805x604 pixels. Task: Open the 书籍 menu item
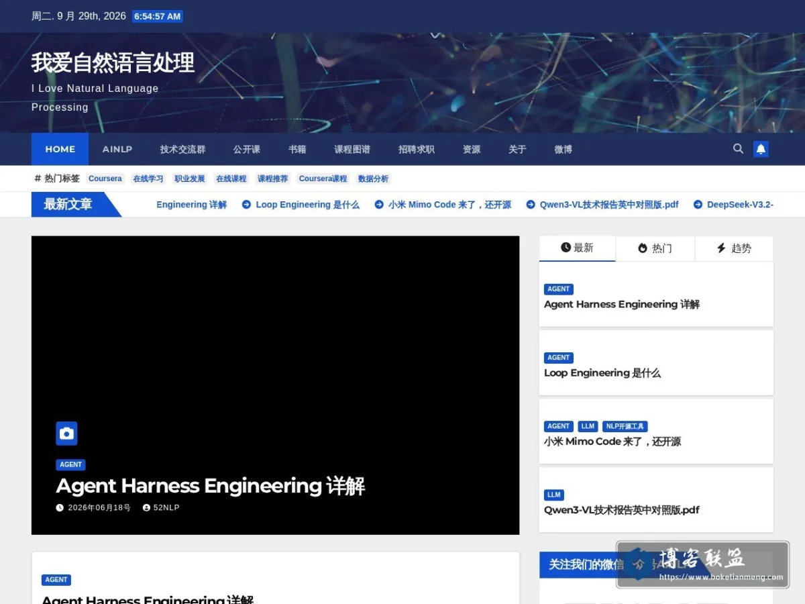pos(297,149)
